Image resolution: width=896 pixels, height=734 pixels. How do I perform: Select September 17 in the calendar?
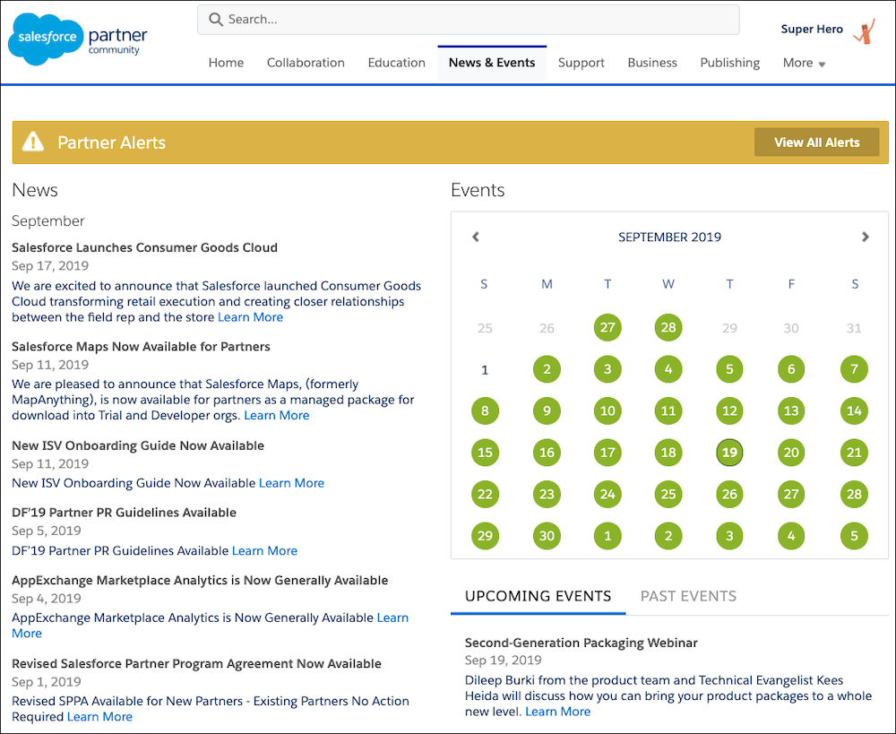(x=607, y=453)
